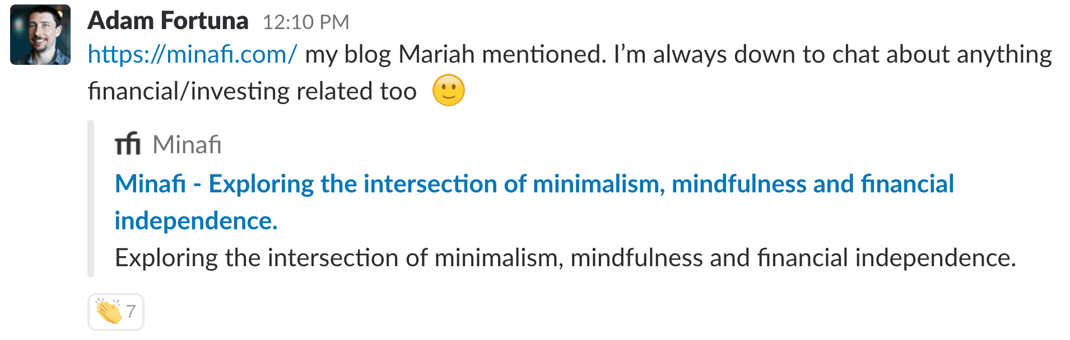Click the gray preview description sentence
The width and height of the screenshot is (1070, 340).
click(565, 258)
